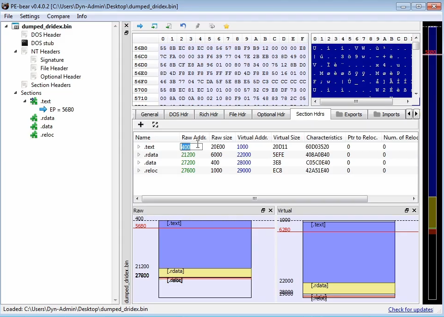This screenshot has height=317, width=444.
Task: Click the blue arrow go-to-entry-point toolbar icon
Action: coord(139,26)
